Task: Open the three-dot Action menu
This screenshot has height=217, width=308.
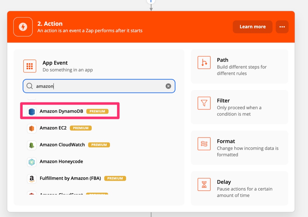Action: [282, 27]
